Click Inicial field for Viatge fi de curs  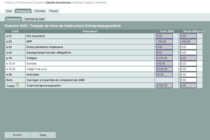(x=188, y=69)
